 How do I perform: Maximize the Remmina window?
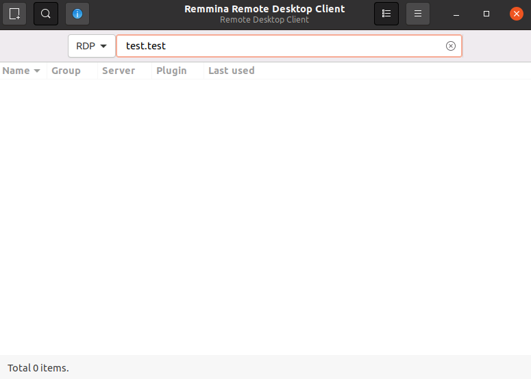coord(486,14)
